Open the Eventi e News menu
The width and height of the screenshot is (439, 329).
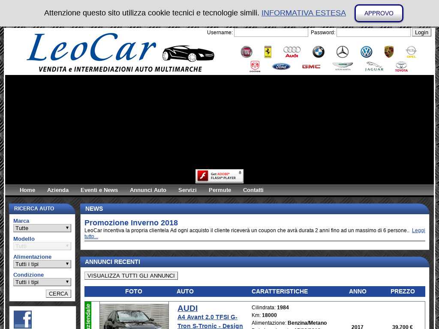[x=99, y=190]
